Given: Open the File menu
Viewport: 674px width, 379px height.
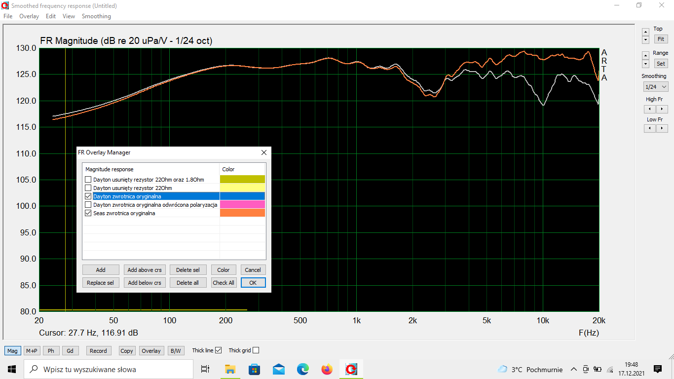Looking at the screenshot, I should 8,16.
